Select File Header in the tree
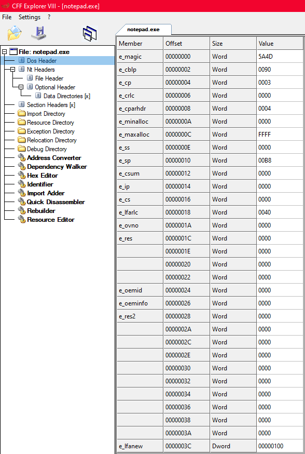The width and height of the screenshot is (305, 454). pyautogui.click(x=49, y=78)
